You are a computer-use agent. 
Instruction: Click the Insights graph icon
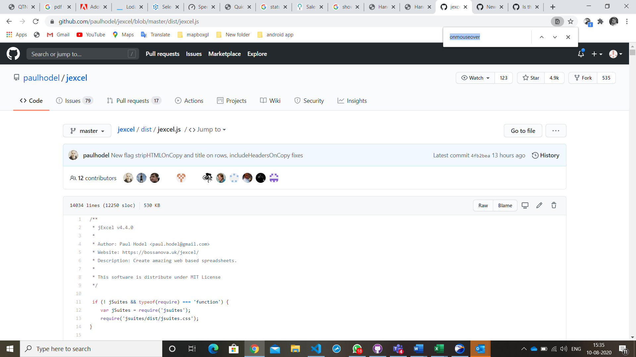pyautogui.click(x=341, y=100)
